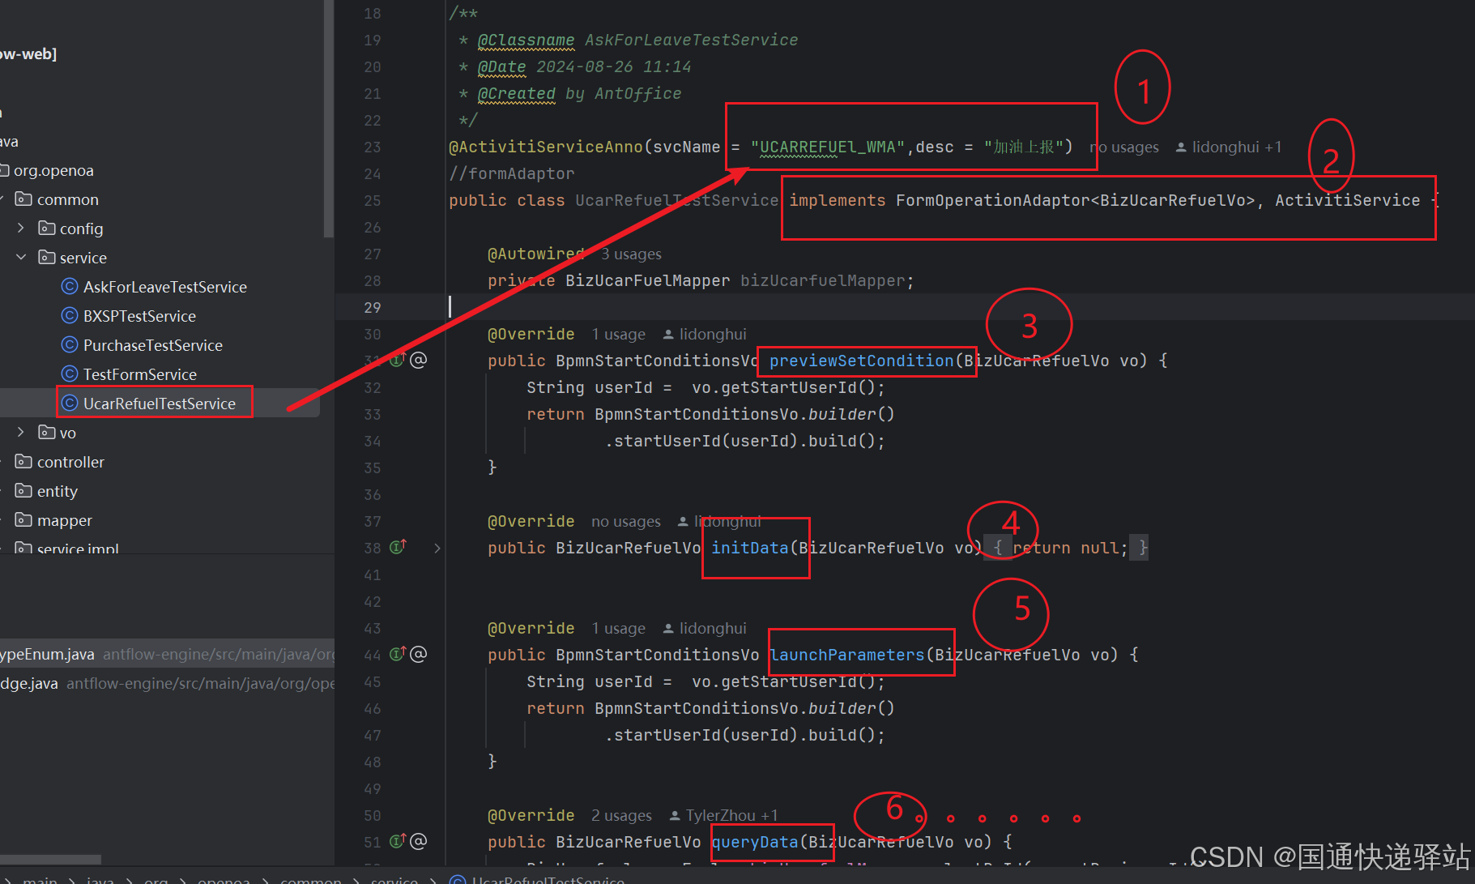Place the cursor on empty line 29
This screenshot has height=884, width=1475.
pyautogui.click(x=905, y=307)
